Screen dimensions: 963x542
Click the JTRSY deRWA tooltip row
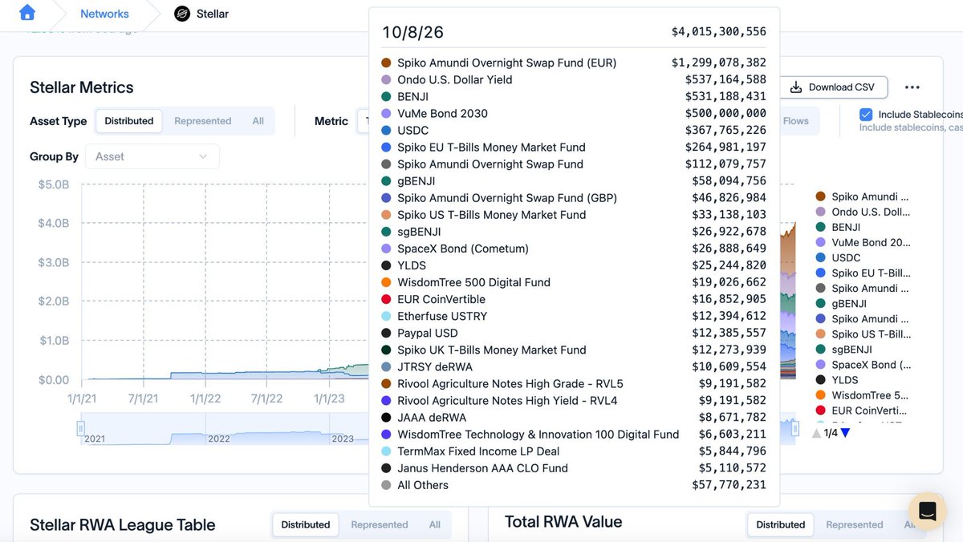click(x=574, y=366)
